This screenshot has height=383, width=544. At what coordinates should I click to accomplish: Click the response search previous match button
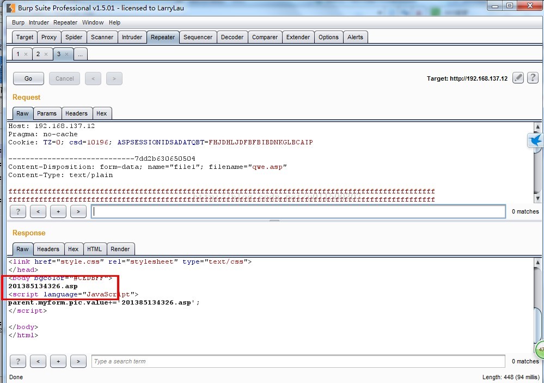click(x=38, y=361)
